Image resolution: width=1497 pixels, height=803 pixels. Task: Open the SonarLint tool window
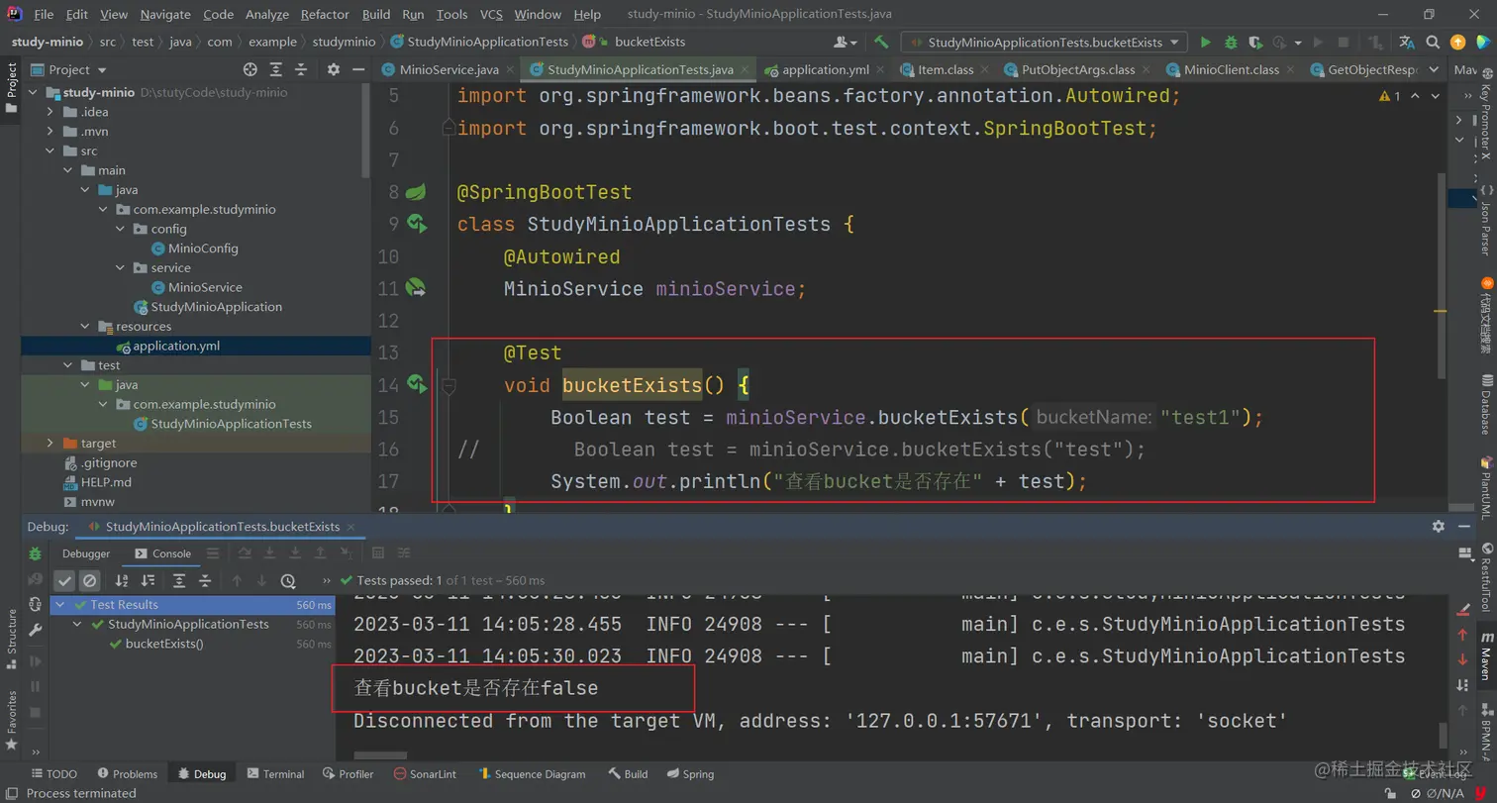(425, 774)
